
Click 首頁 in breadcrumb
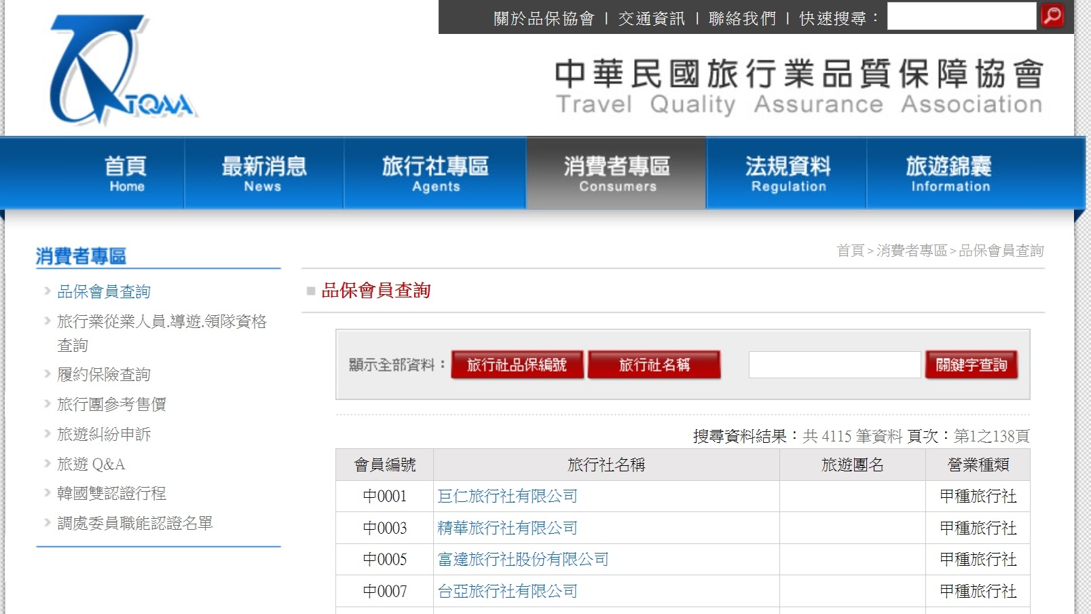pyautogui.click(x=850, y=251)
